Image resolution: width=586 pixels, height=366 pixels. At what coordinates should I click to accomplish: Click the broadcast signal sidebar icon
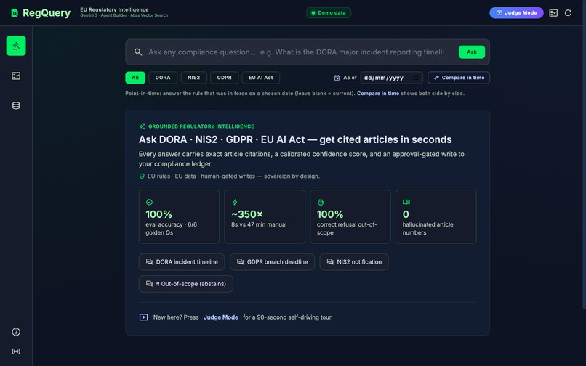(16, 351)
